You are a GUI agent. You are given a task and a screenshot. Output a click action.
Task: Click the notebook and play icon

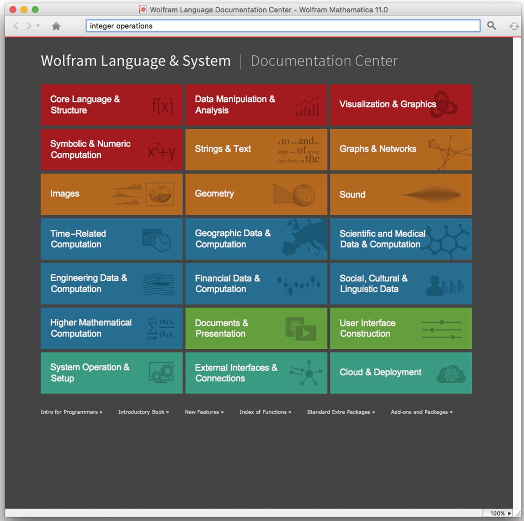[301, 329]
